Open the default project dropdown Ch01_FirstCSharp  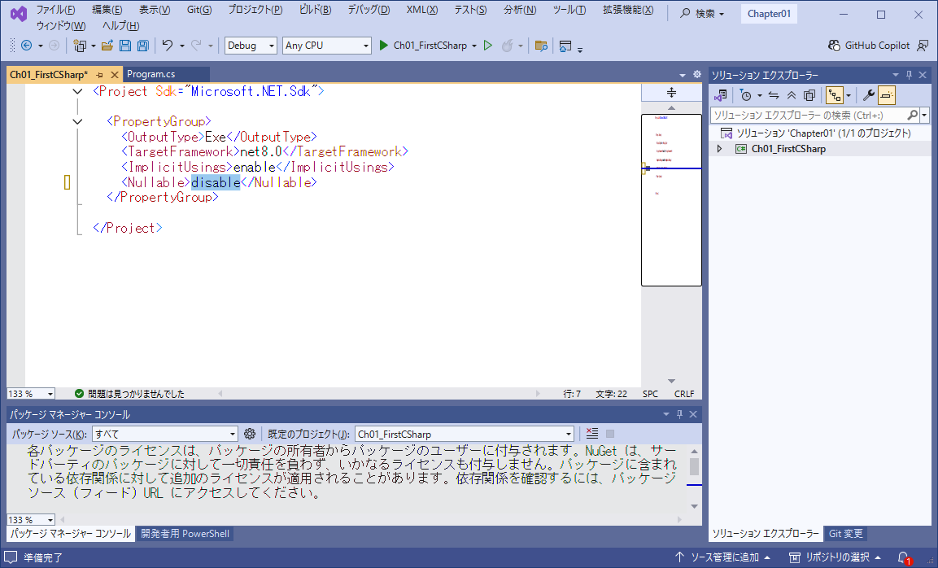coord(465,434)
